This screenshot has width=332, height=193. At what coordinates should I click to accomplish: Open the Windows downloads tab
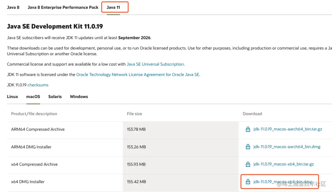pyautogui.click(x=79, y=96)
